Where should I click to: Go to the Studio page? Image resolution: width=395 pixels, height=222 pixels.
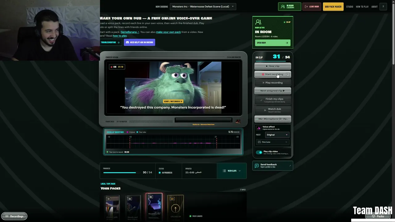(350, 6)
